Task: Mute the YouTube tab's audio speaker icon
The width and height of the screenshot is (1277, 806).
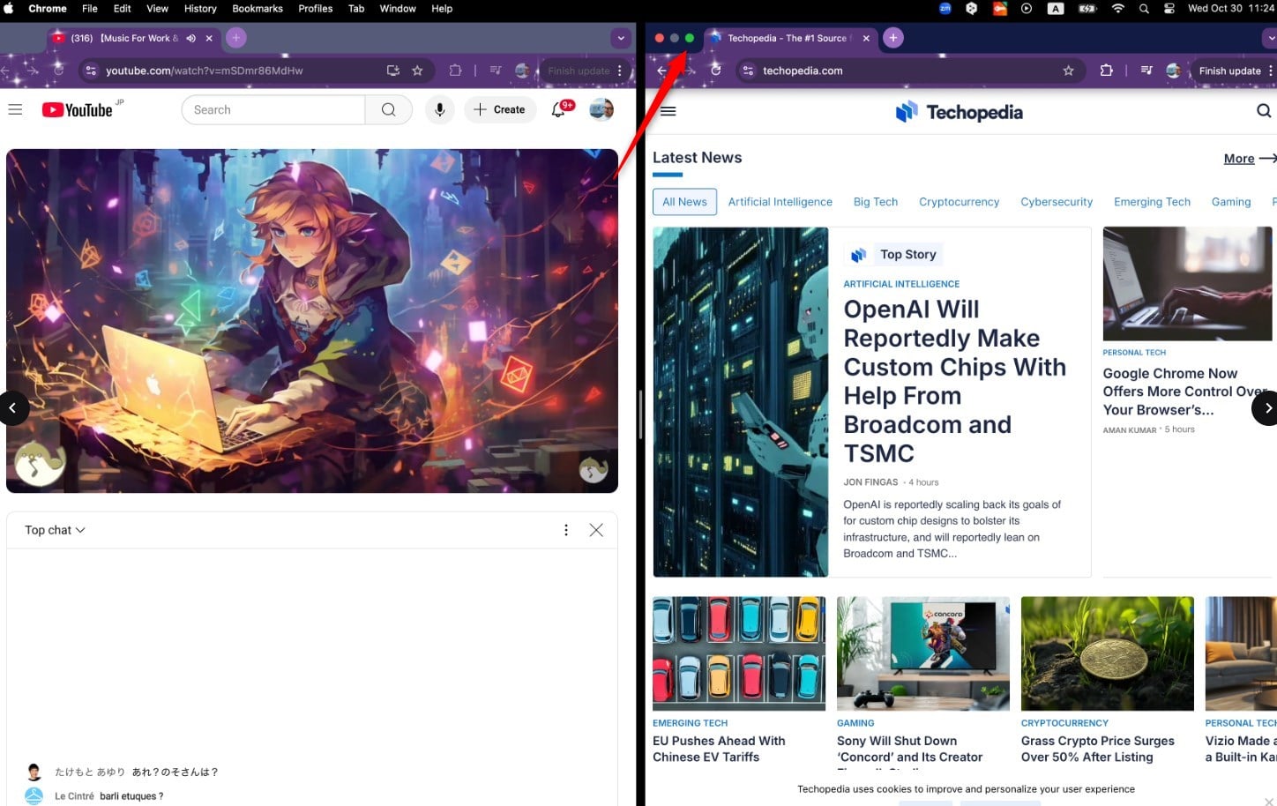Action: (x=190, y=38)
